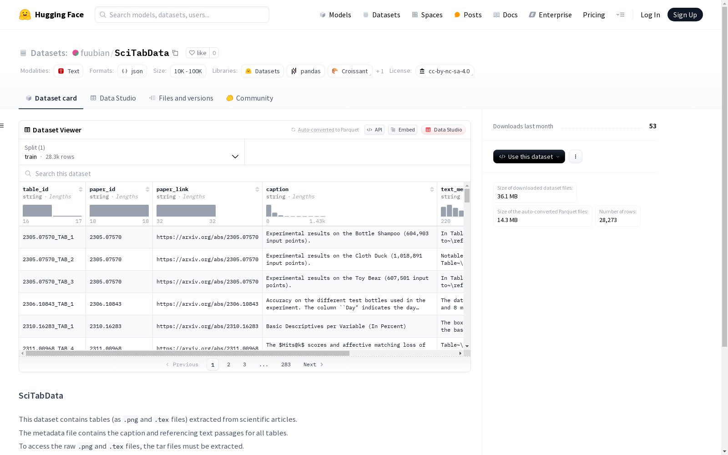Select the json format tag

tap(132, 71)
